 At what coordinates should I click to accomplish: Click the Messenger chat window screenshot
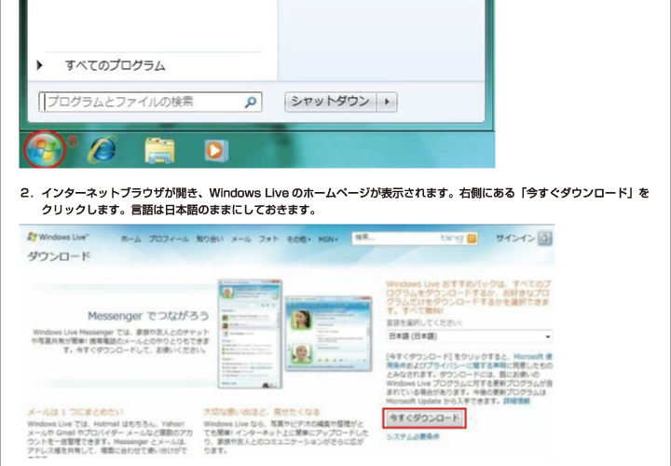tap(329, 333)
